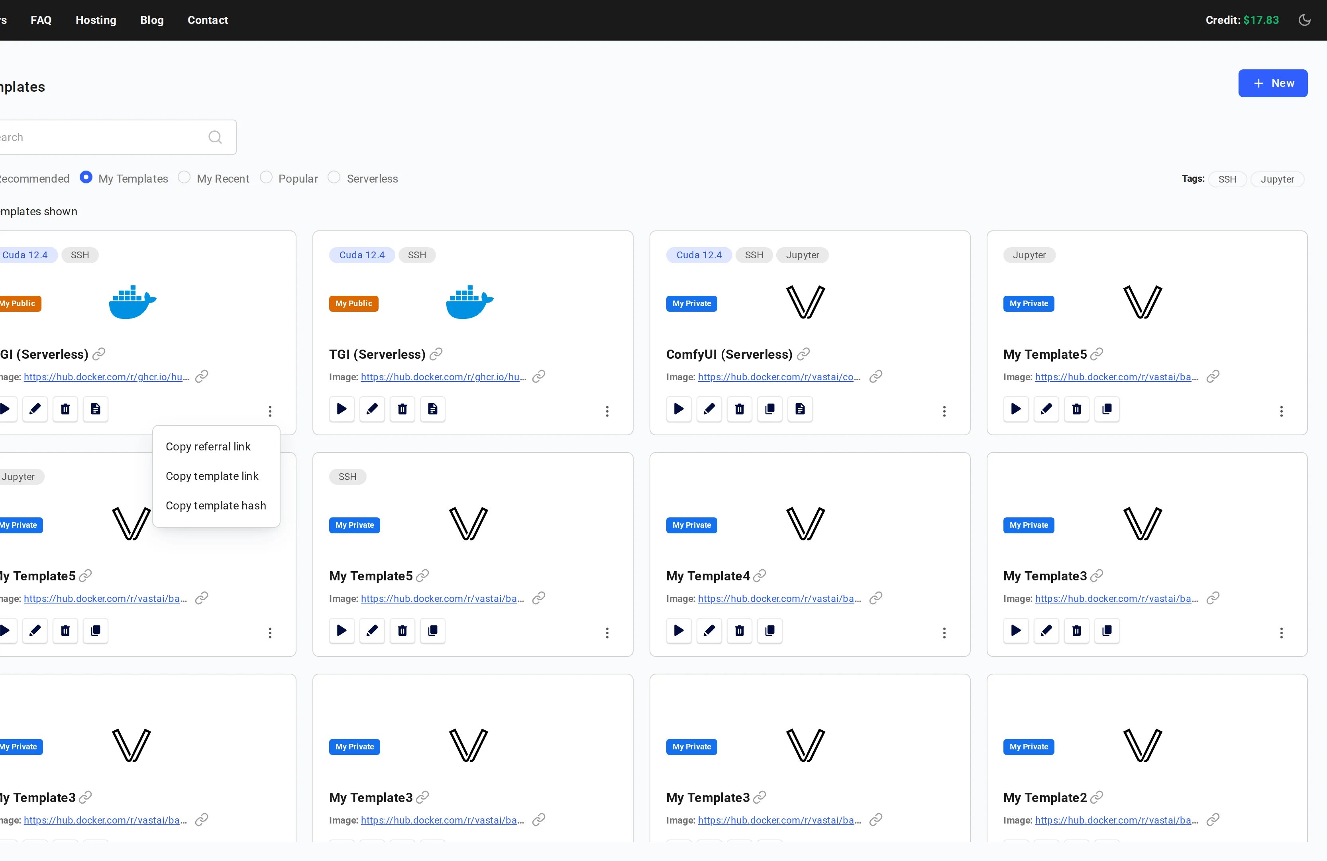Copy the ComfyUI image URL via its chain icon
This screenshot has width=1327, height=861.
[x=876, y=376]
